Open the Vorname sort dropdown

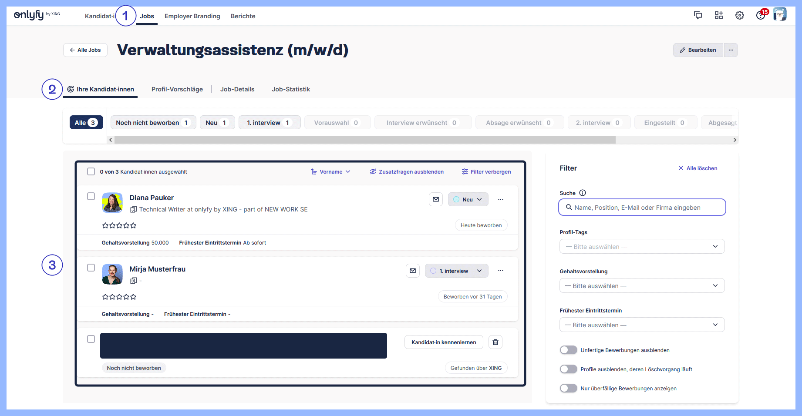[x=330, y=172]
